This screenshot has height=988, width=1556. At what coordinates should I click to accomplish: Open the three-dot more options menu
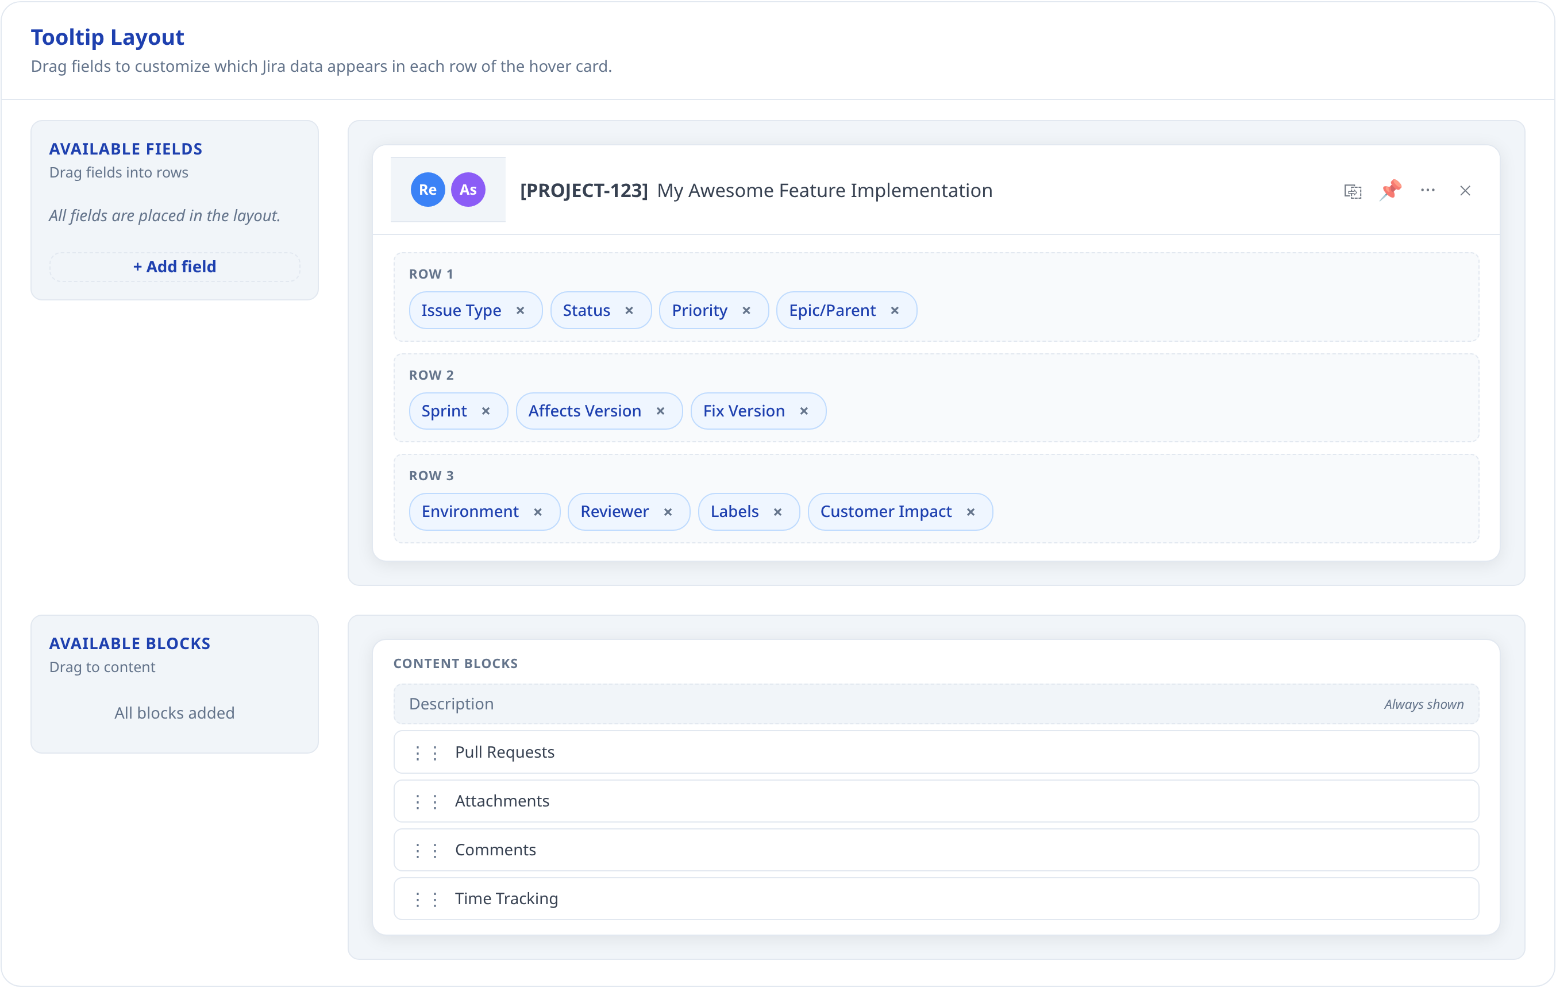(1428, 190)
